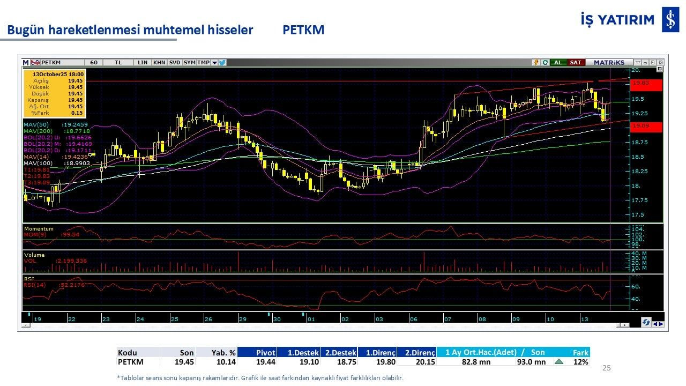The height and width of the screenshot is (386, 686).
Task: Open the triangle window menu beside MATRIKS
Action: click(638, 63)
